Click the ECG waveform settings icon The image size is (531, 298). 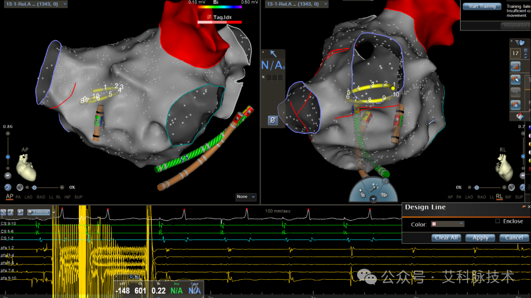coord(10,212)
